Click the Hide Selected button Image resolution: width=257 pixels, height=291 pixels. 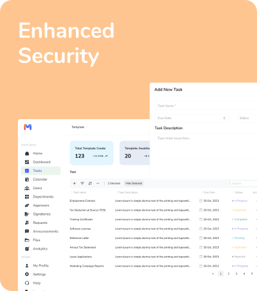coord(134,183)
